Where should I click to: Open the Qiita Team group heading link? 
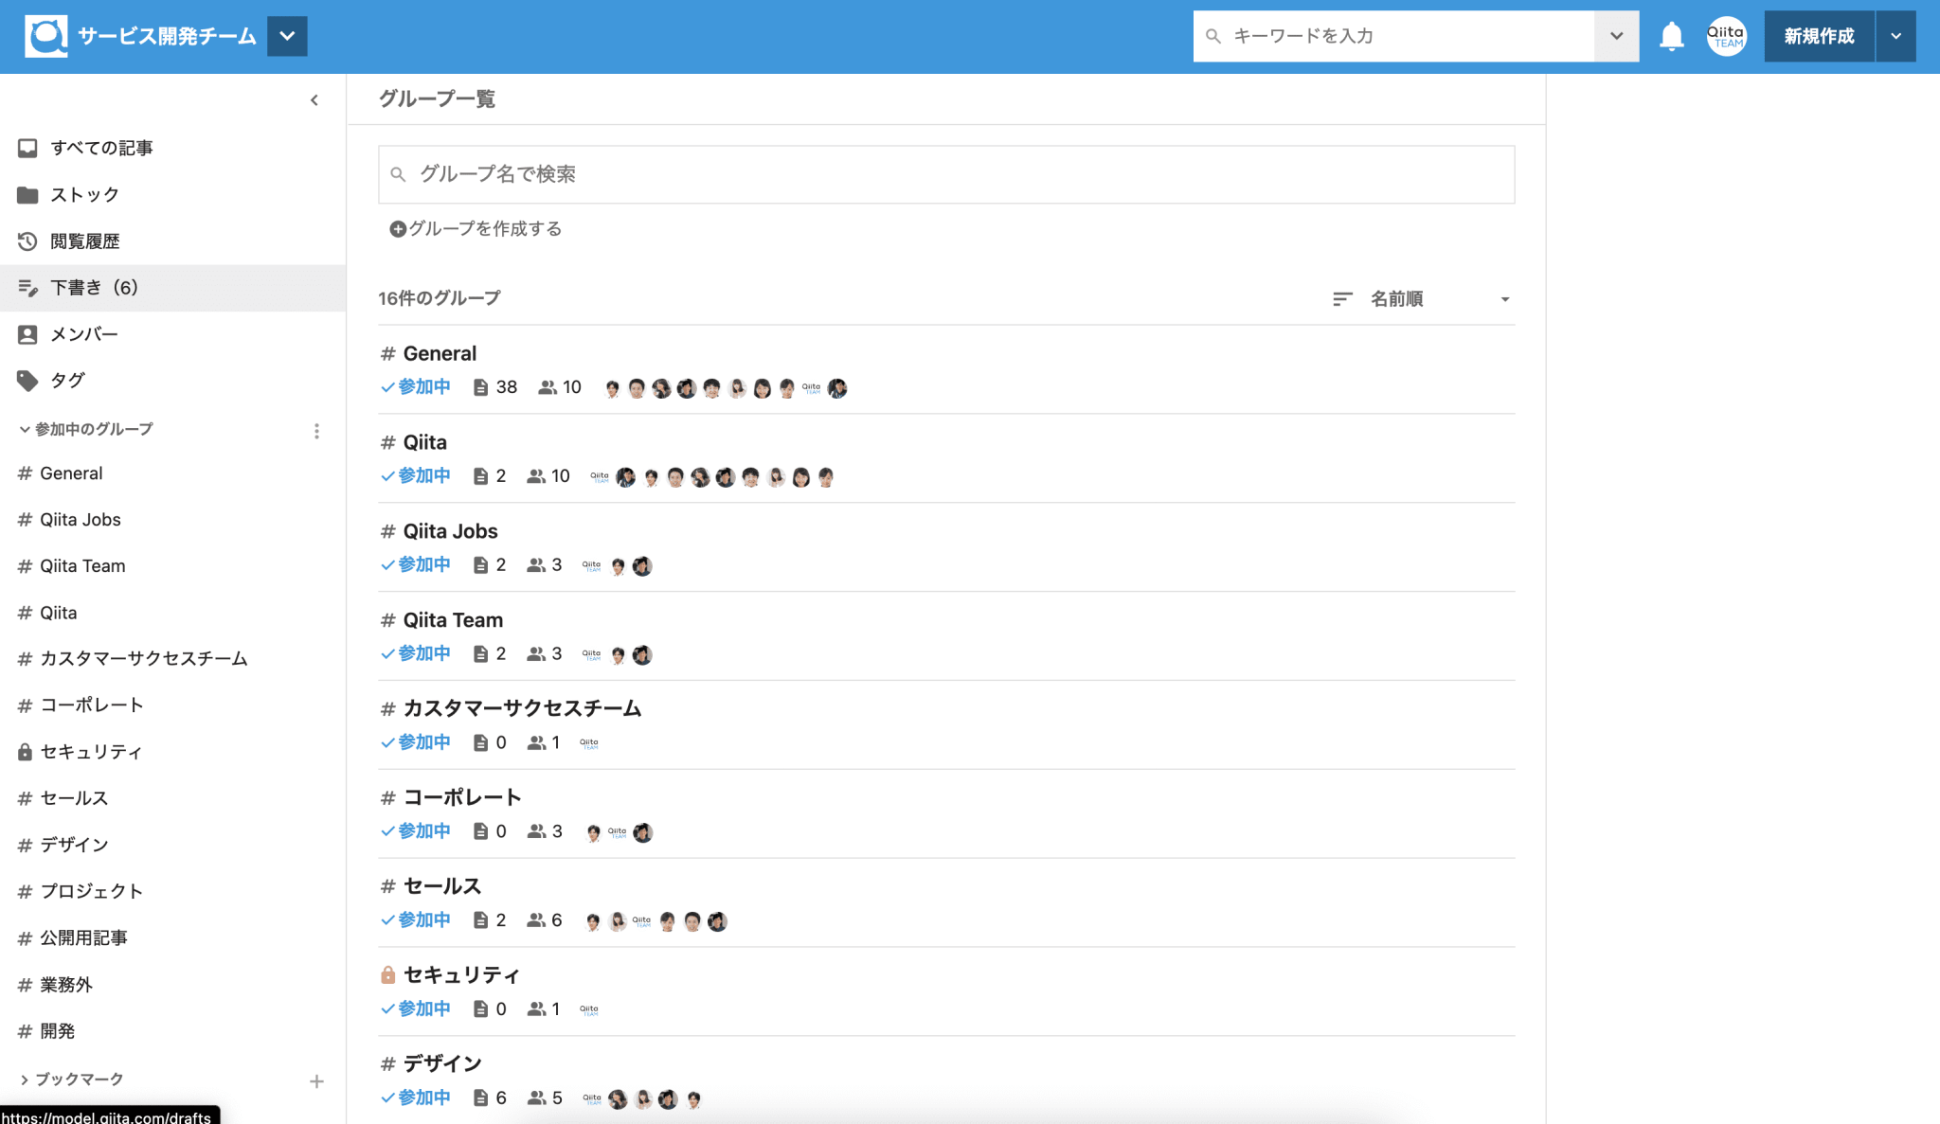pyautogui.click(x=453, y=620)
